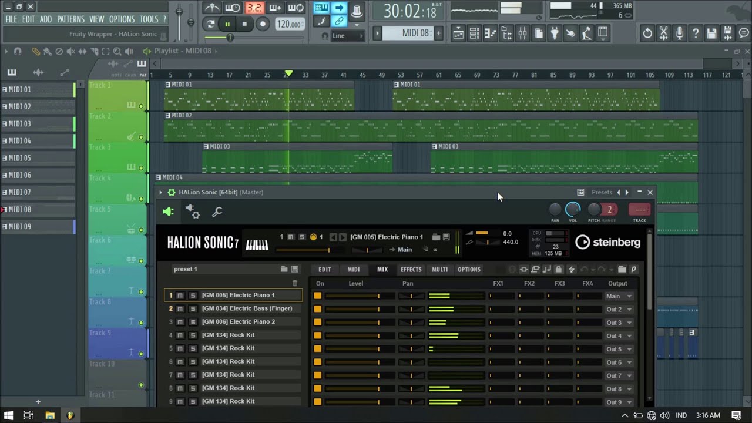Switch to the MULTI tab in HALion
Image resolution: width=752 pixels, height=423 pixels.
439,270
